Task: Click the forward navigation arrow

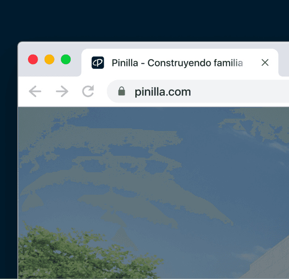Action: tap(62, 91)
